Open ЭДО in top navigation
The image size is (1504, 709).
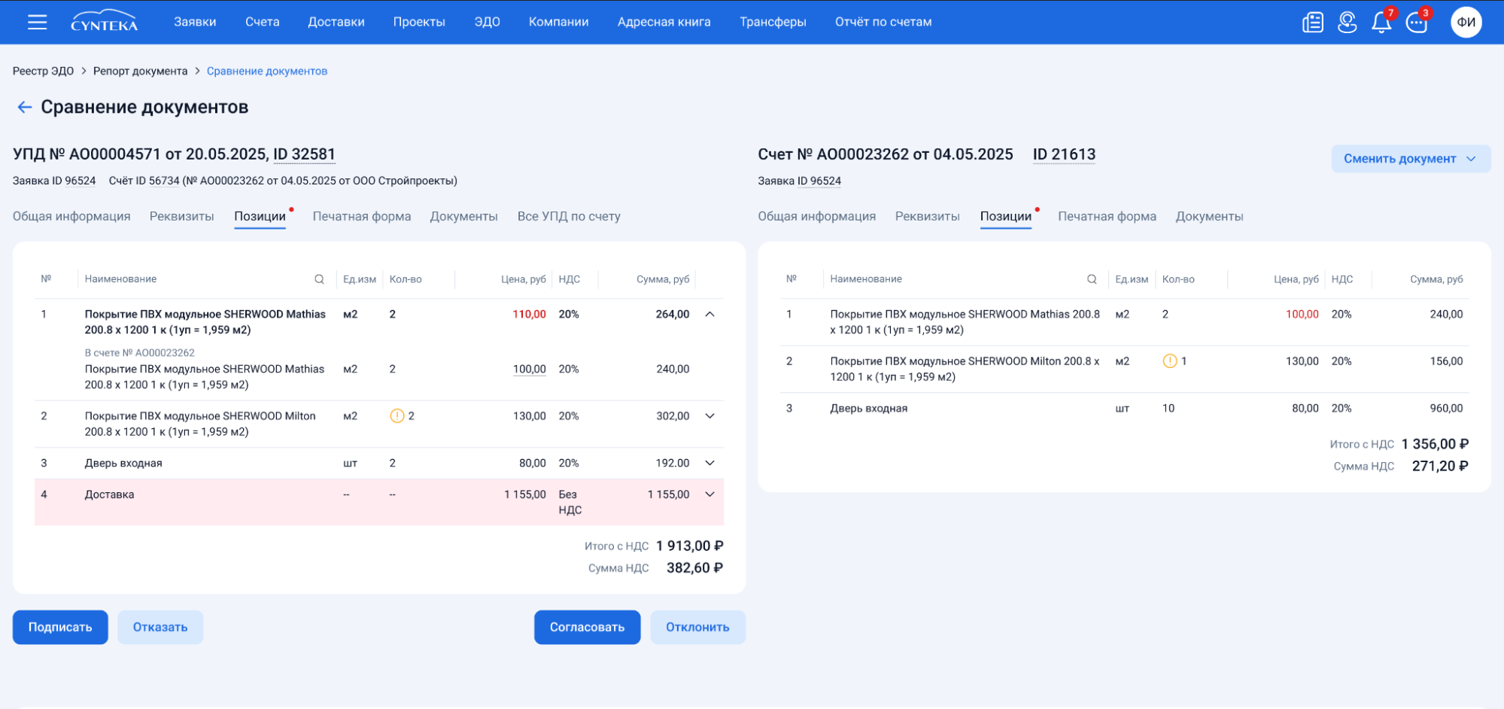click(x=487, y=22)
